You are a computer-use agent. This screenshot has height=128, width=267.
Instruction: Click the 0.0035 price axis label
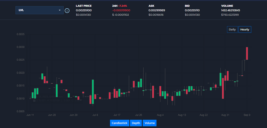tap(21, 34)
